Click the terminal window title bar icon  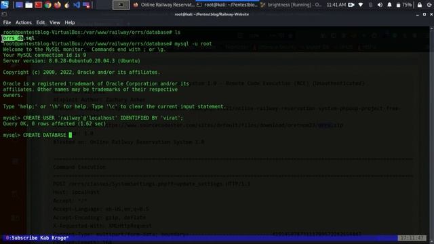tap(4, 14)
